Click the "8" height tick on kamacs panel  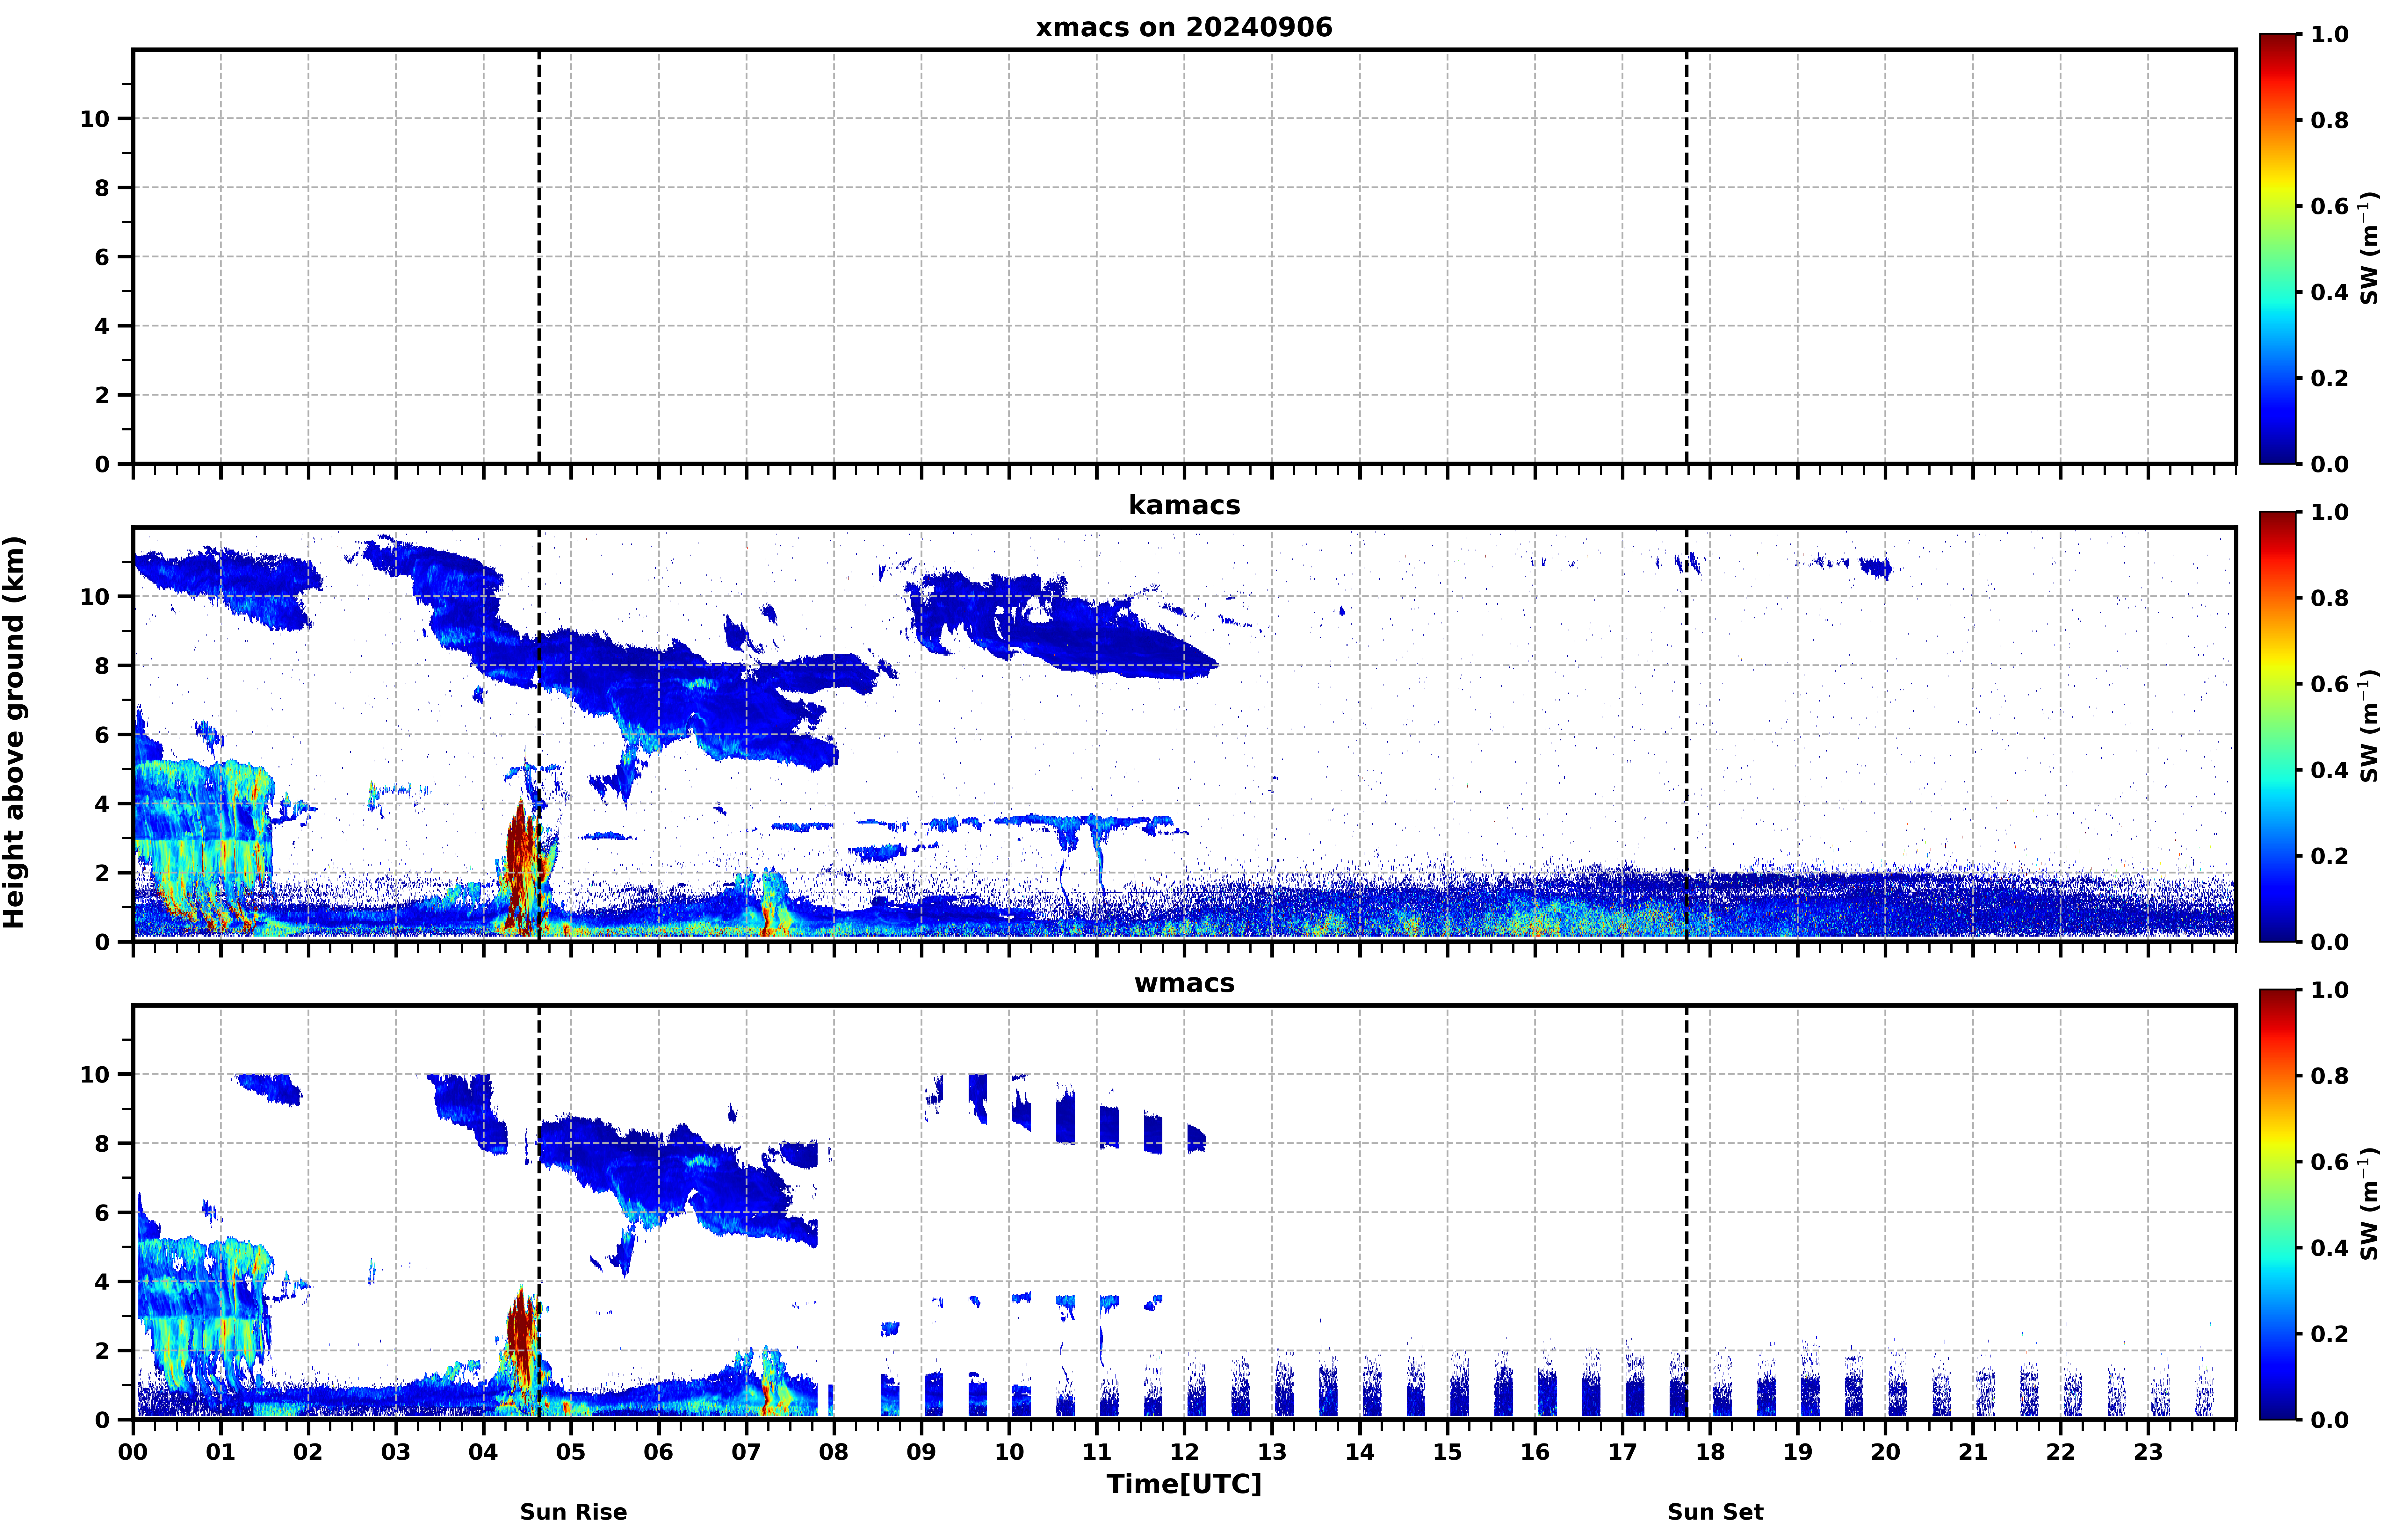pyautogui.click(x=102, y=666)
